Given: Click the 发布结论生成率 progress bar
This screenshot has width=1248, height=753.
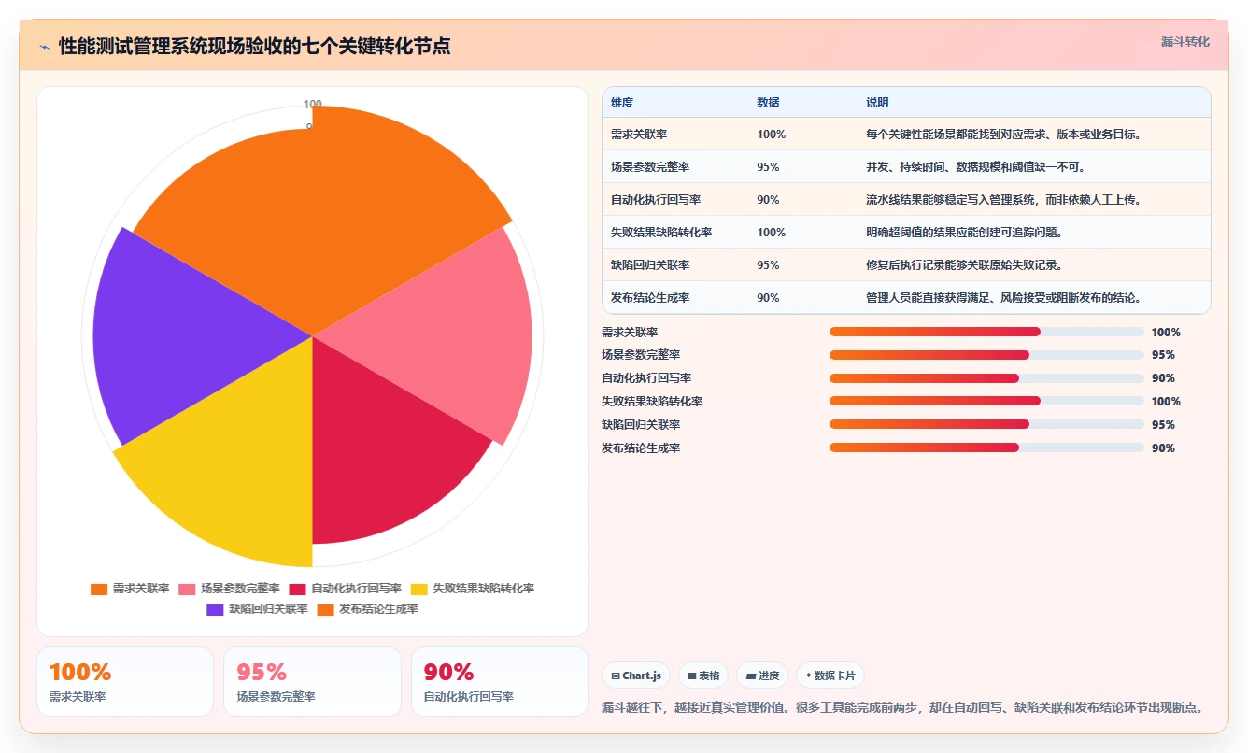Looking at the screenshot, I should (986, 448).
